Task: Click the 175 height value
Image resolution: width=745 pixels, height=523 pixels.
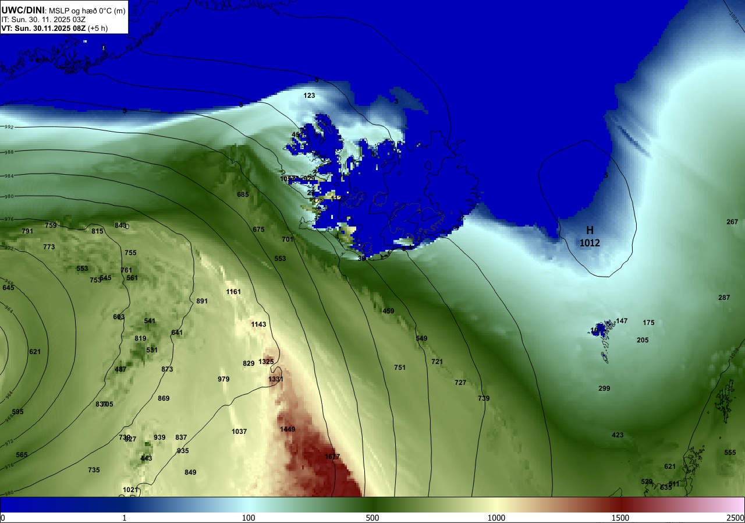Action: [648, 323]
